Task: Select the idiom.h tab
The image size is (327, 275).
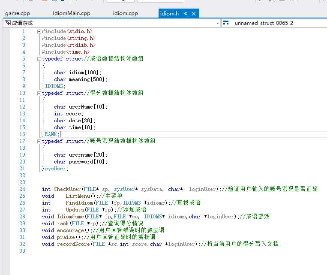Action: click(x=169, y=14)
